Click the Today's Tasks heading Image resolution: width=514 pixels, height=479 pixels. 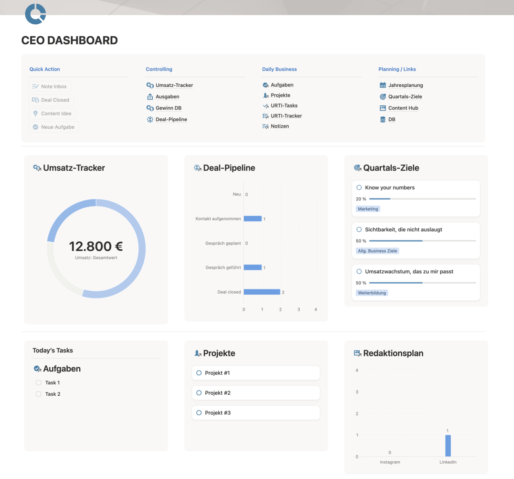click(x=53, y=350)
